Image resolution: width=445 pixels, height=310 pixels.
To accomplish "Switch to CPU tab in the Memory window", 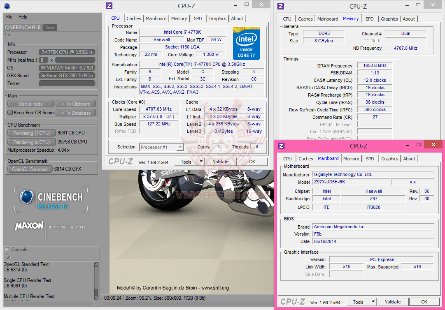I will tap(287, 19).
